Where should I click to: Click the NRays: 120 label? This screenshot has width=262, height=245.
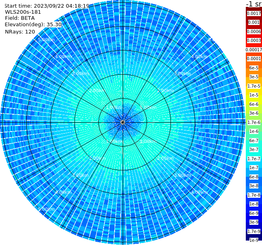click(20, 31)
